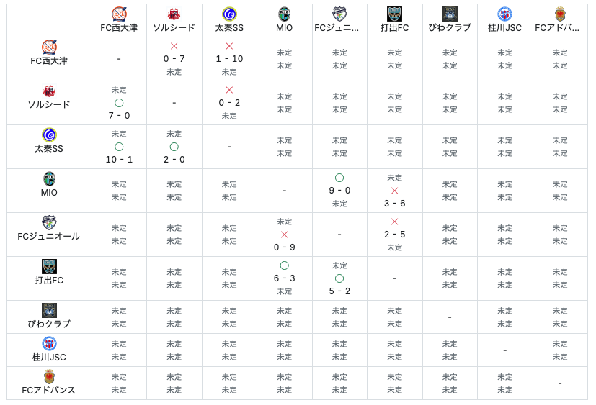Open the 1 - 10 match result

click(x=229, y=59)
